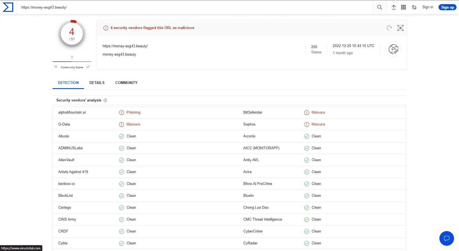
Task: Click the 2022-12-20 10:43:10 UTC timestamp
Action: (353, 46)
